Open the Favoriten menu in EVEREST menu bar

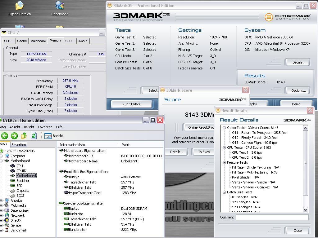pos(45,127)
